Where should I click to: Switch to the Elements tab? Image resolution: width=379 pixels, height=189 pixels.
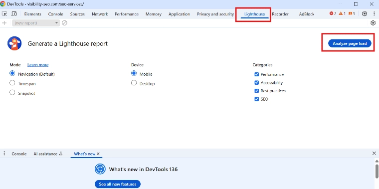pos(32,14)
